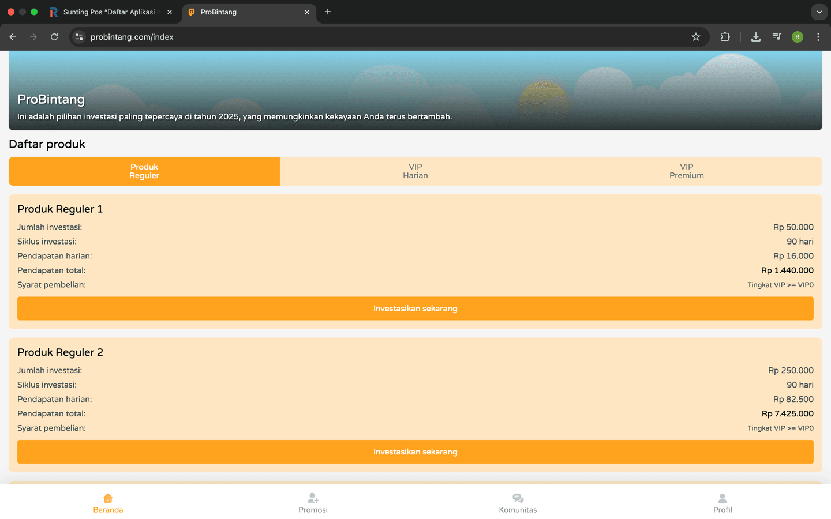This screenshot has width=831, height=519.
Task: Open the Chrome profile avatar
Action: [798, 37]
